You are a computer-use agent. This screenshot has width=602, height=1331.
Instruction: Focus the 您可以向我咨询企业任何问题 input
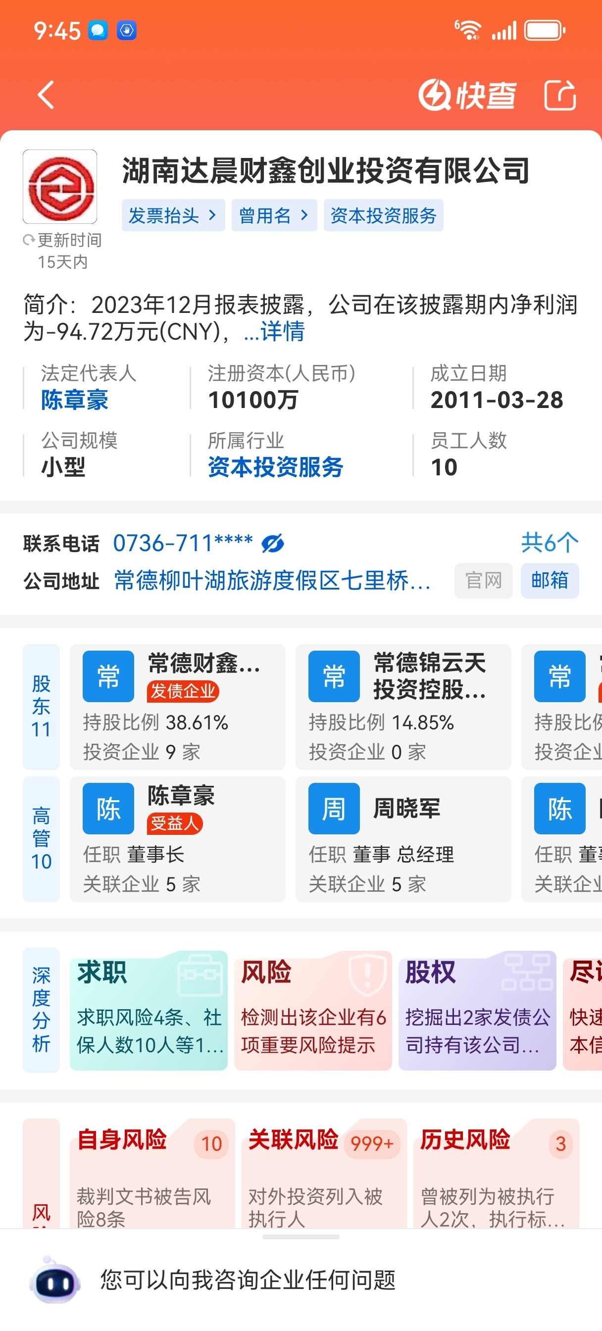pos(248,1280)
